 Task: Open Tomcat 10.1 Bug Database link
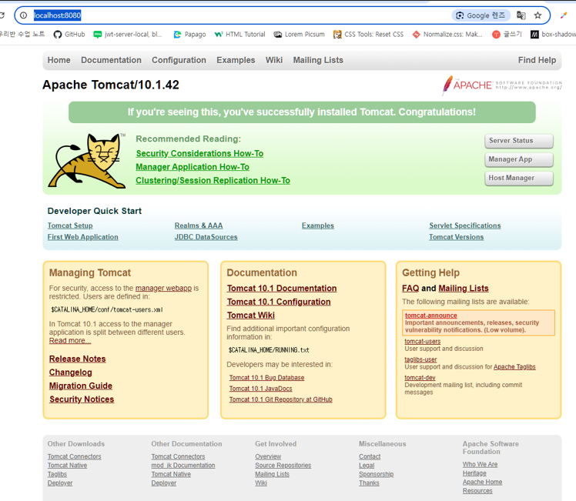pyautogui.click(x=266, y=378)
